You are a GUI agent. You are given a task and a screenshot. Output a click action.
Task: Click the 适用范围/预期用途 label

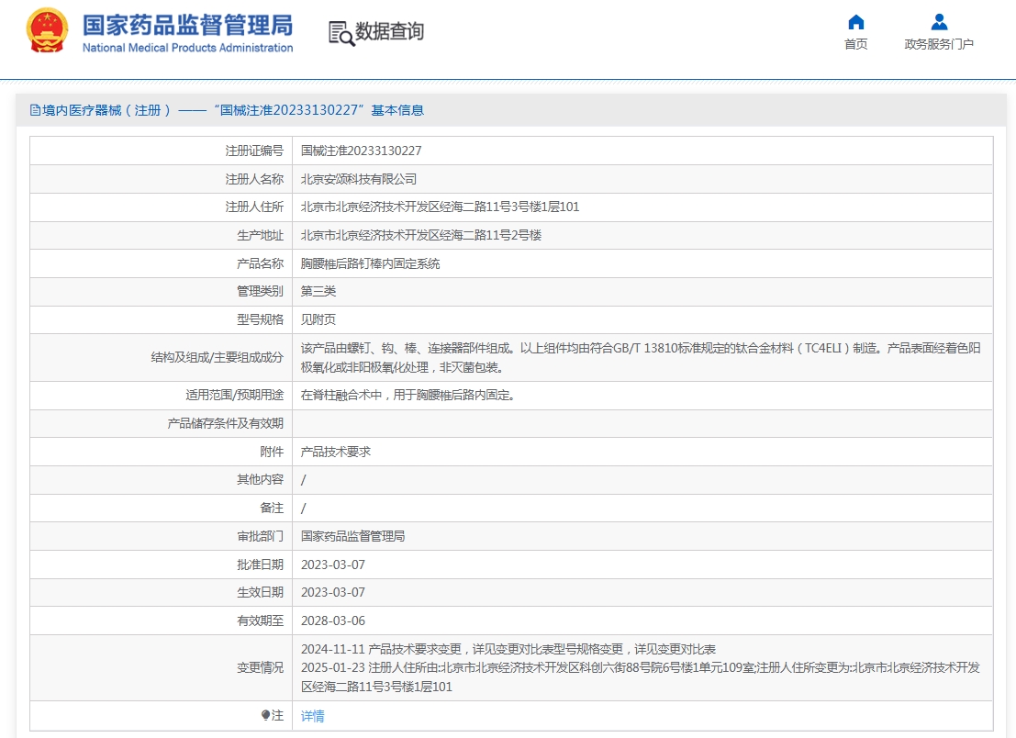coord(235,396)
